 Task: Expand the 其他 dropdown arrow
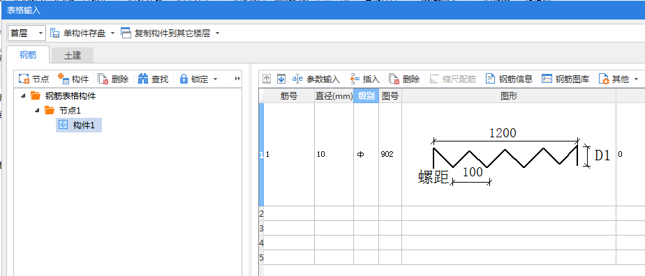click(x=637, y=79)
